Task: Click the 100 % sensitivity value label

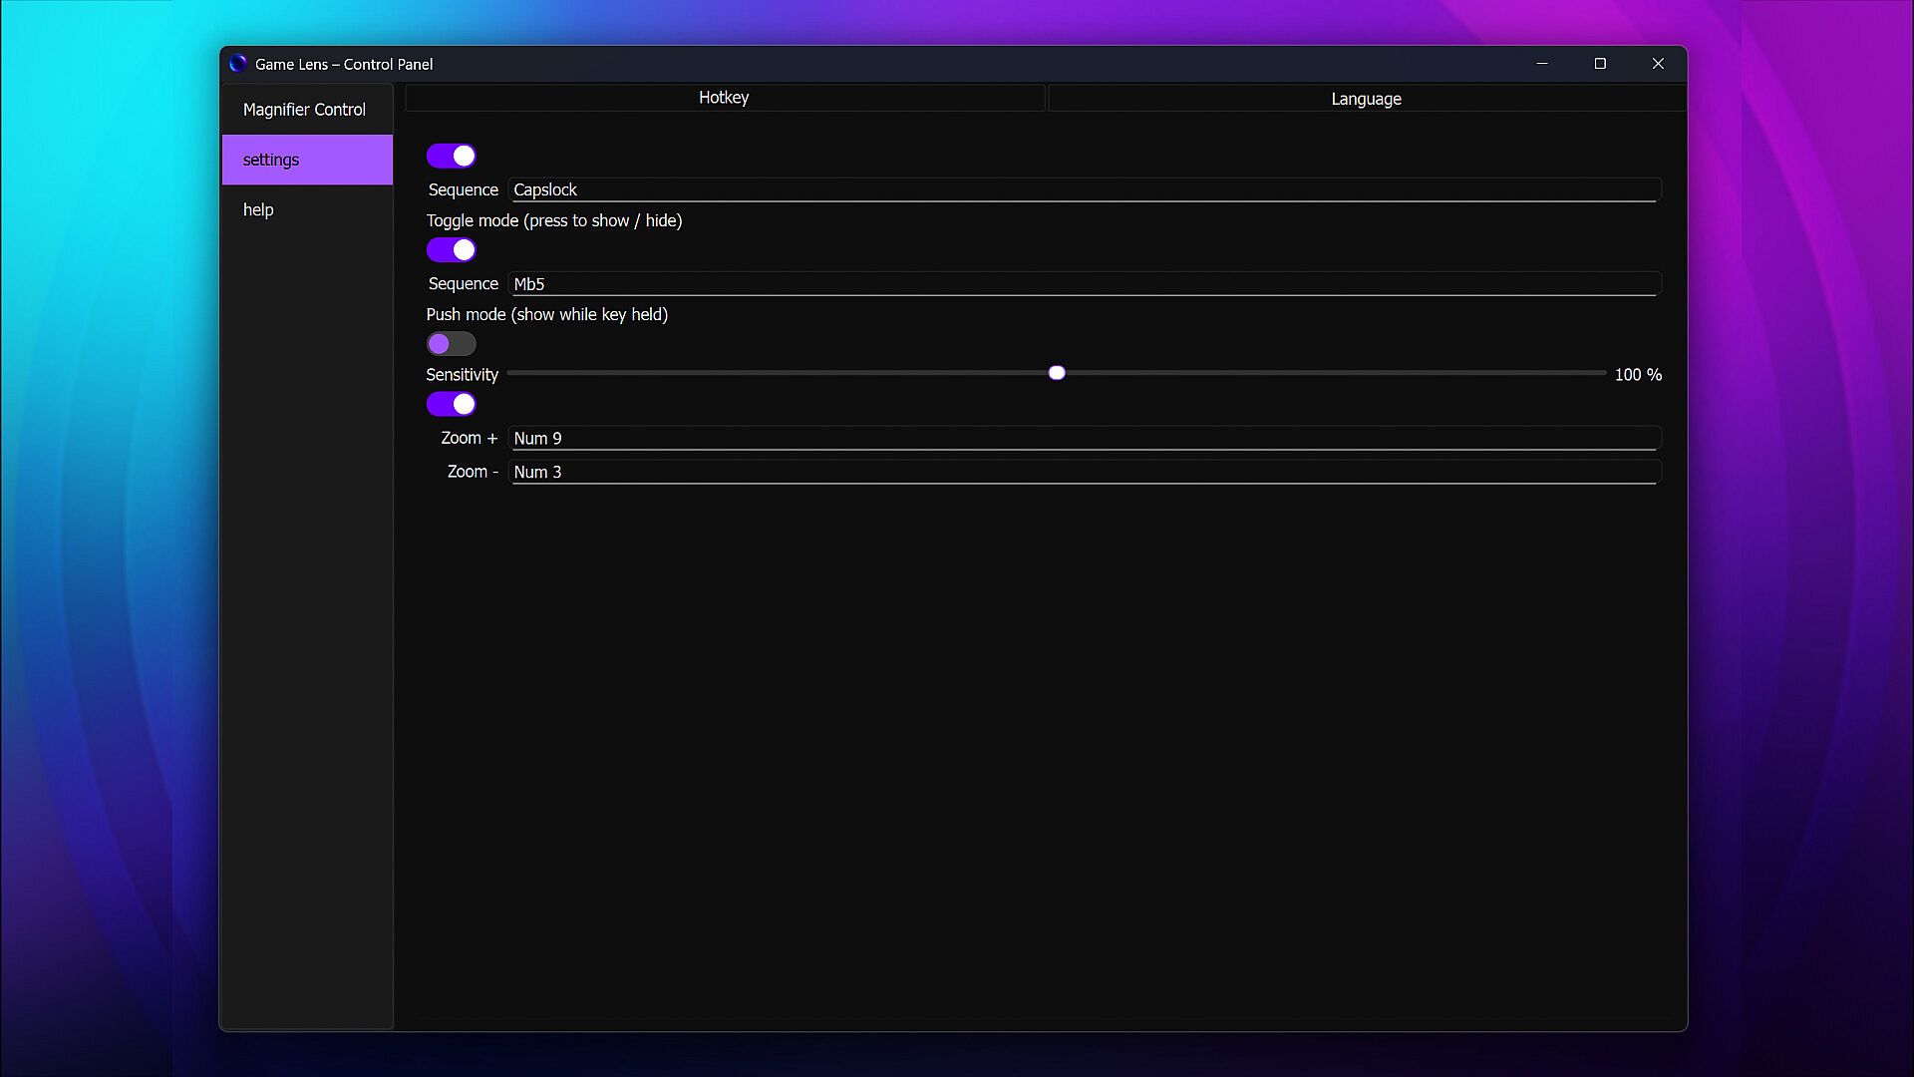Action: 1638,375
